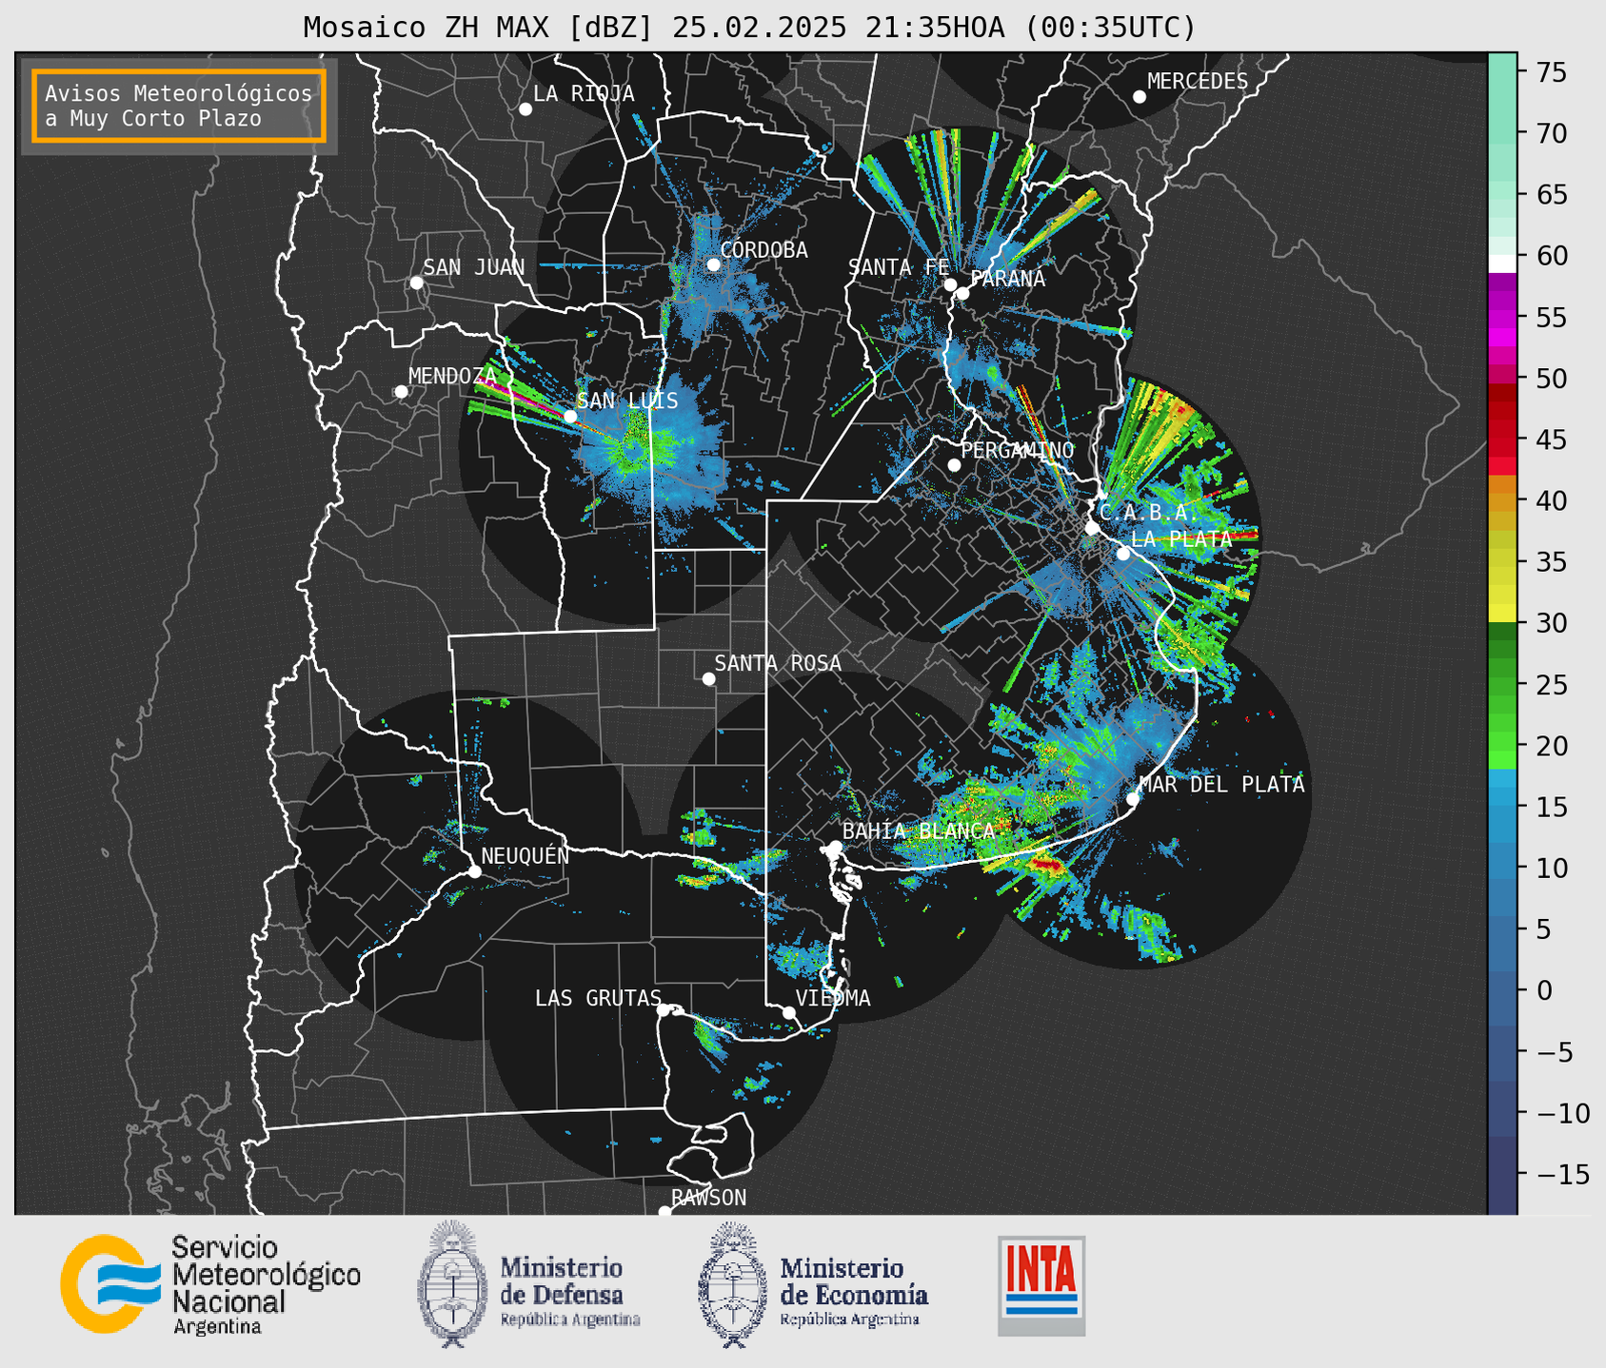The image size is (1606, 1368).
Task: Click the LA RIOJA city marker
Action: 525,109
